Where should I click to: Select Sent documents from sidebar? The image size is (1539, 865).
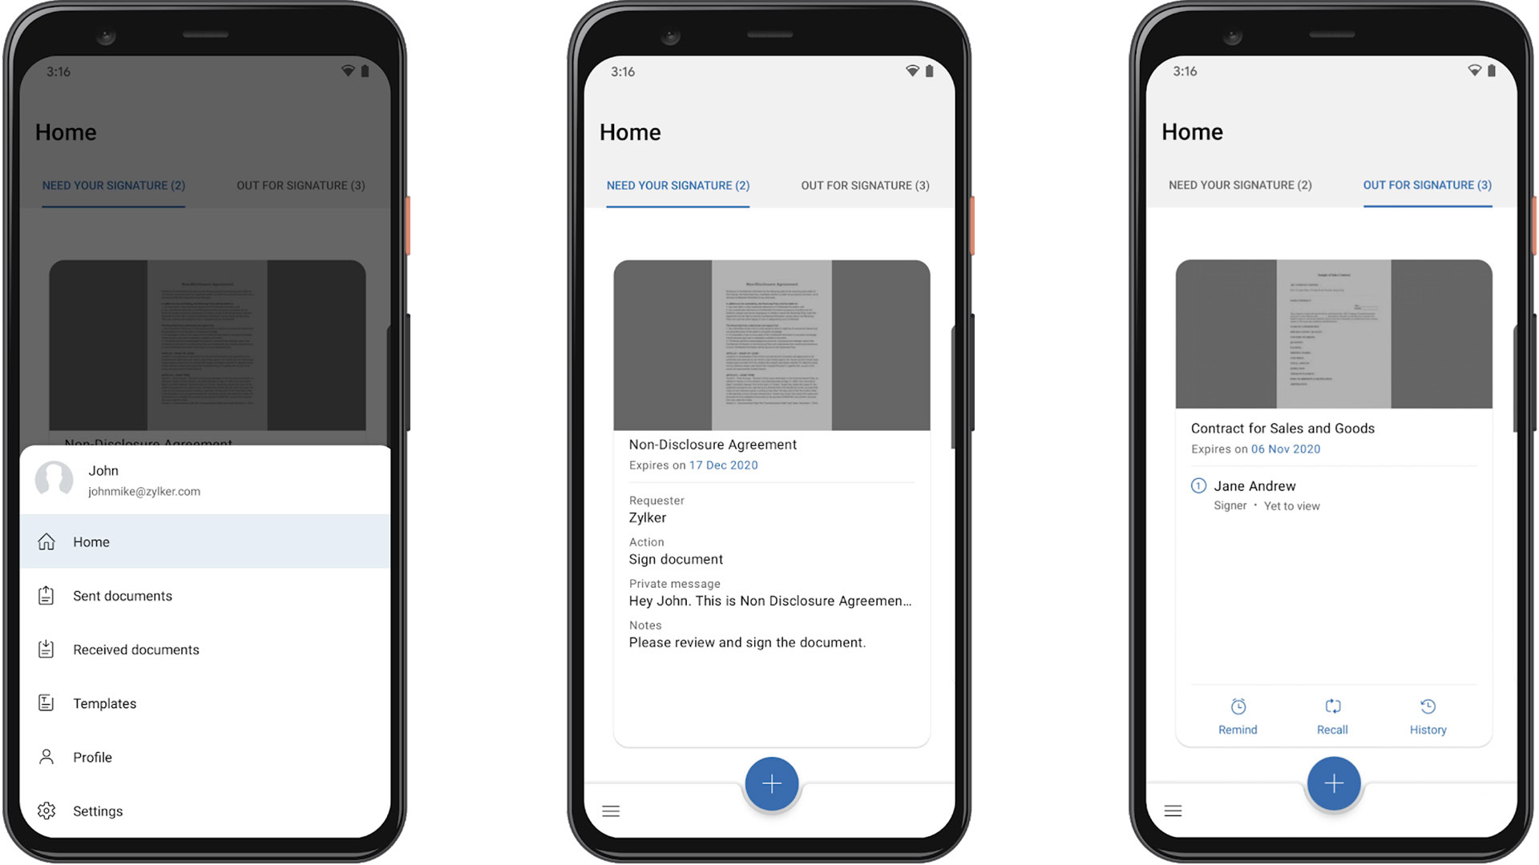pos(122,594)
